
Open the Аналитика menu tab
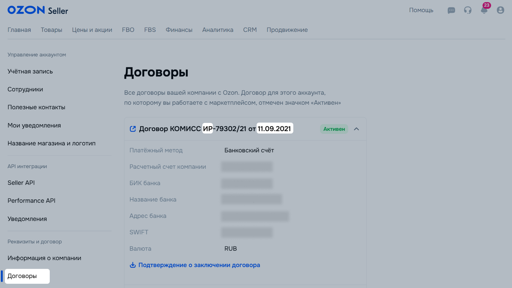(218, 30)
